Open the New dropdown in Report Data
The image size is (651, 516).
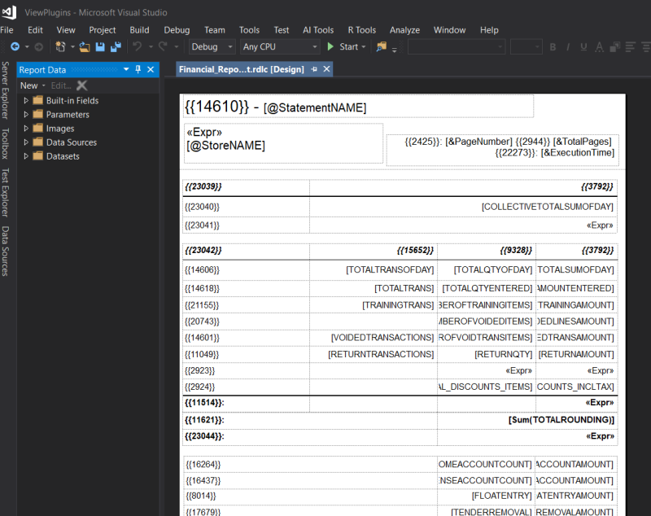point(33,85)
